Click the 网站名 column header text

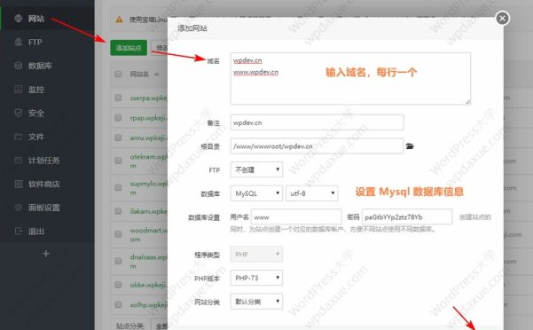pyautogui.click(x=139, y=75)
